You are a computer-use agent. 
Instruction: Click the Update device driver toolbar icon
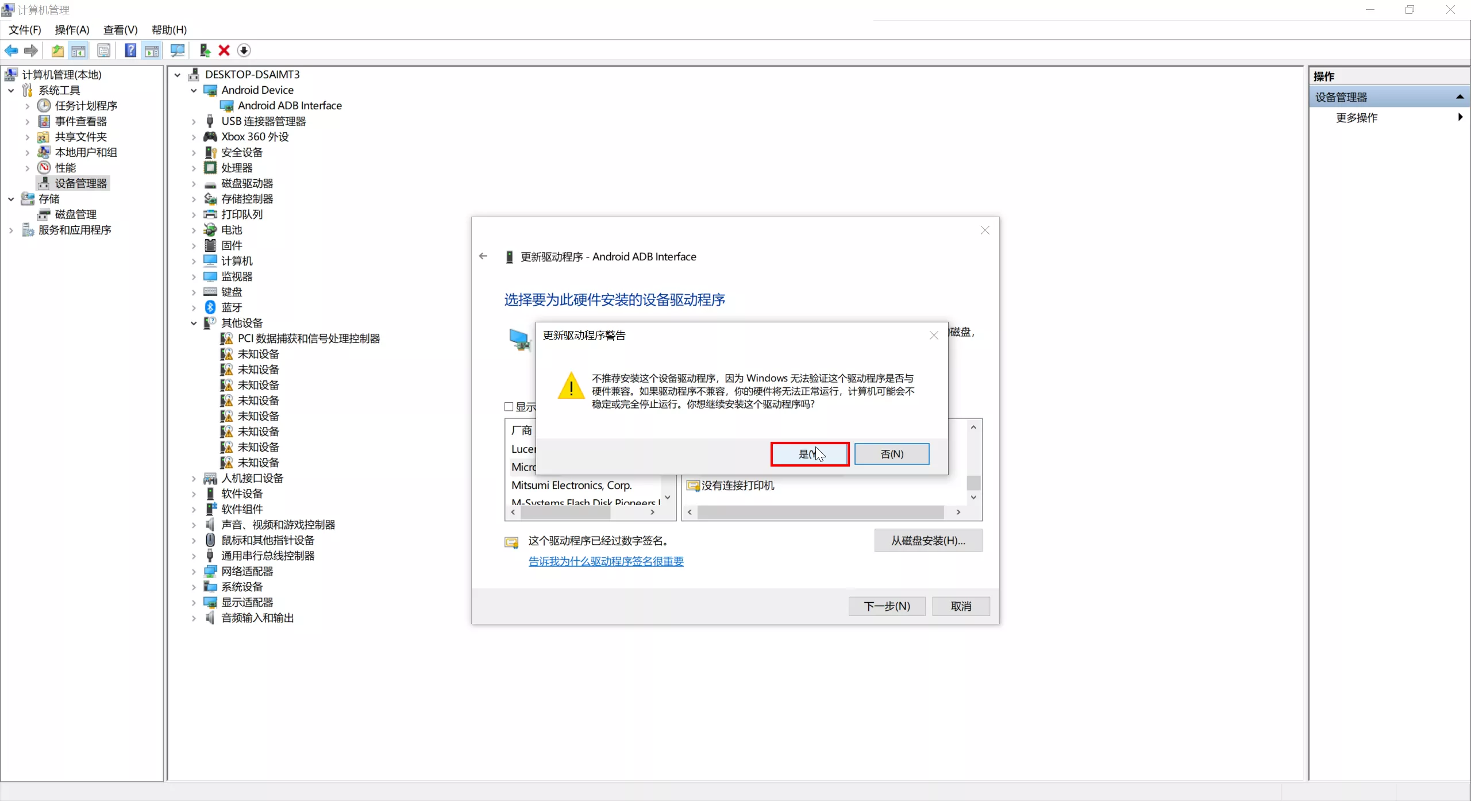[205, 51]
